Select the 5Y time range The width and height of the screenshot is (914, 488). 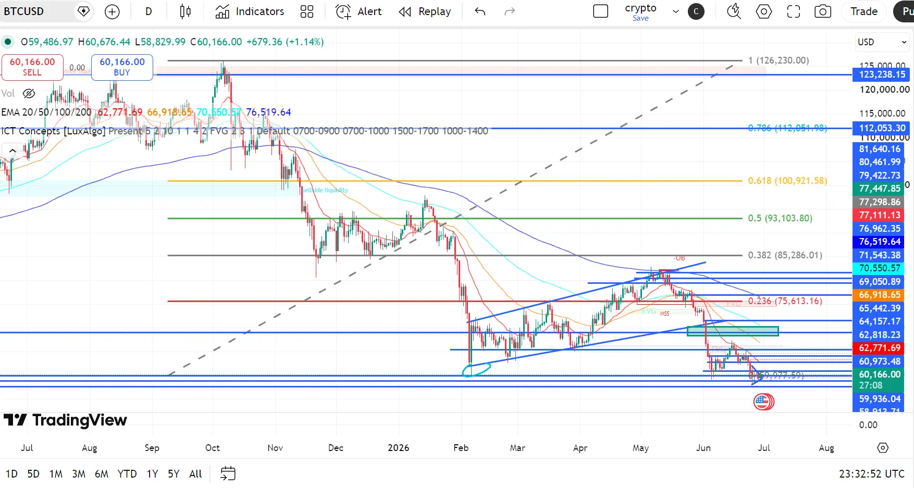pos(174,474)
